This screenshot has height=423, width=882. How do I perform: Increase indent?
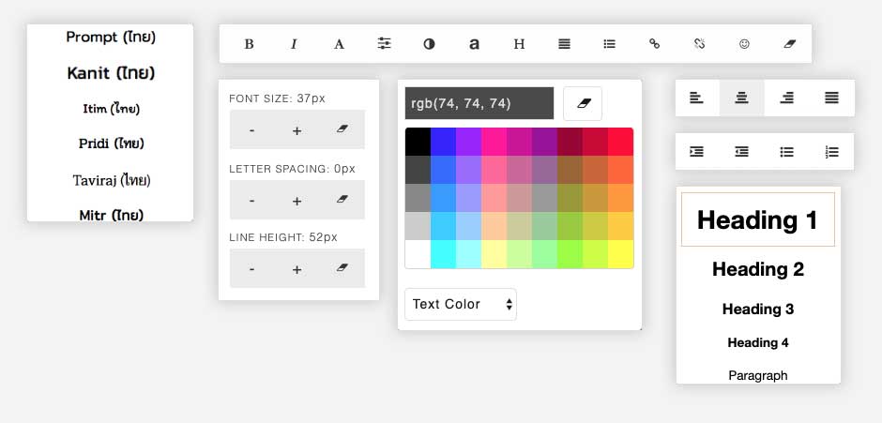(697, 152)
